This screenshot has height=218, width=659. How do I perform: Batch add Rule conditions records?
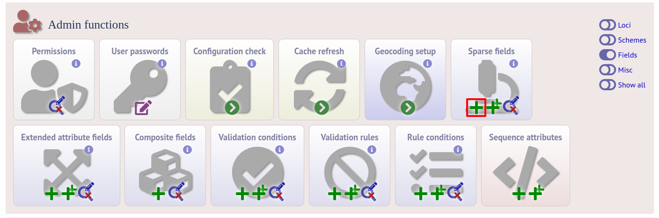(x=437, y=192)
